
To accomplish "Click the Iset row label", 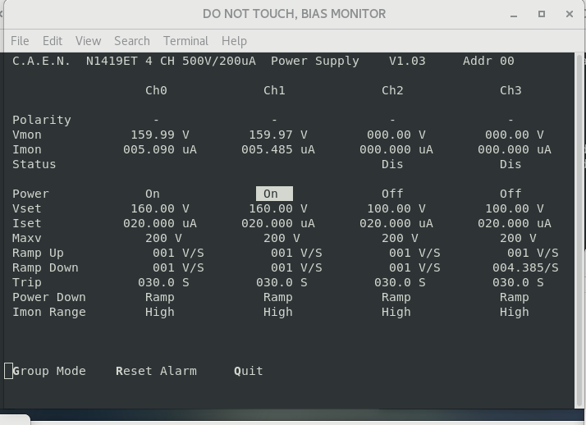I will coord(27,223).
